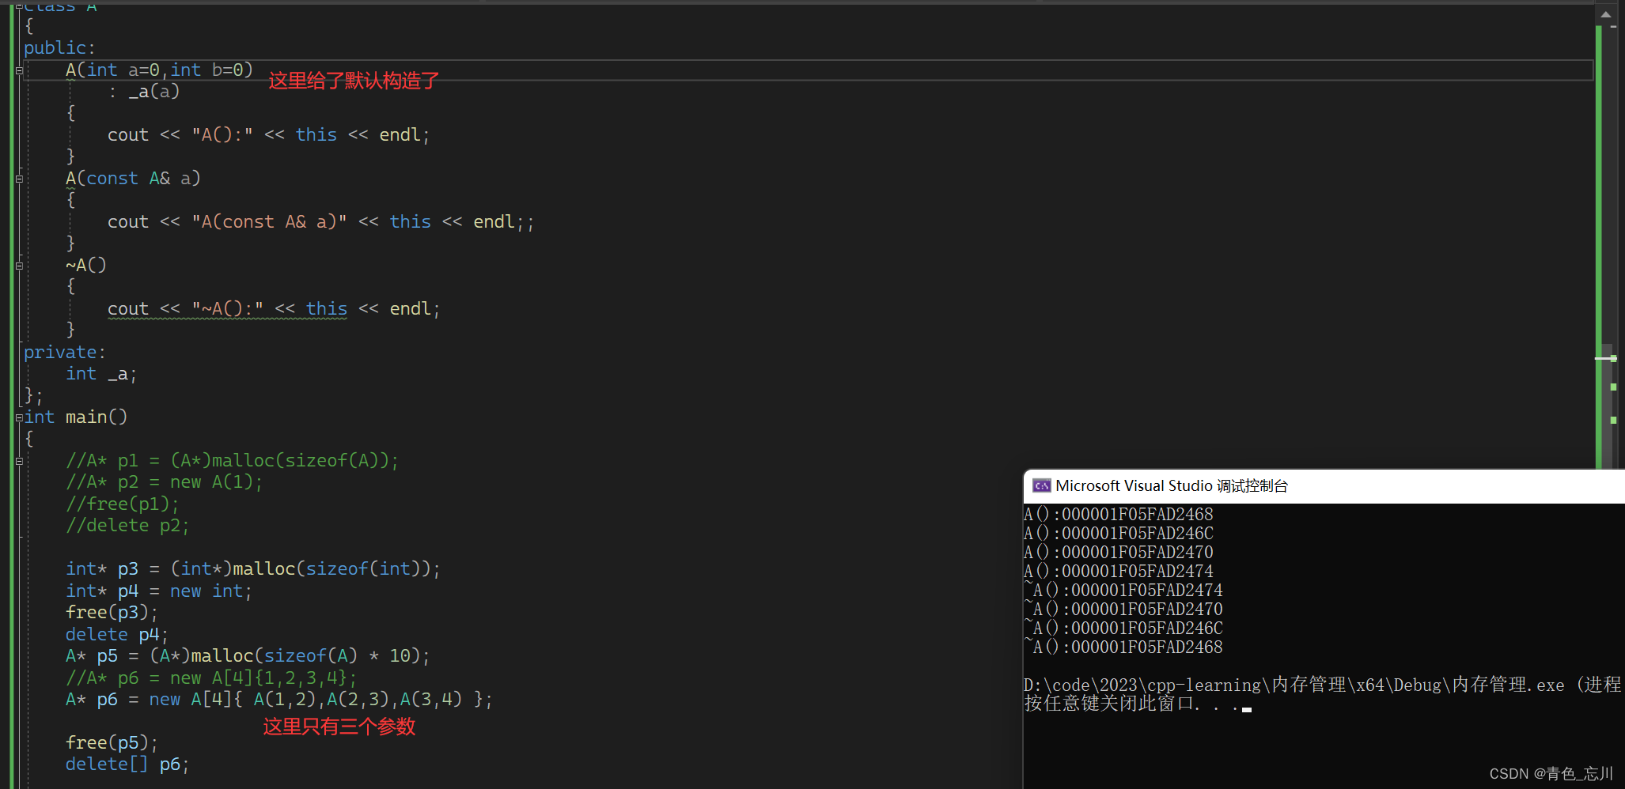Viewport: 1625px width, 789px height.
Task: Click the console exe path line starting D:\code\2023
Action: (1323, 685)
